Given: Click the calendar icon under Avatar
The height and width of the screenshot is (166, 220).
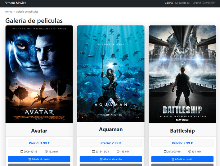Looking at the screenshot, I should 22,151.
